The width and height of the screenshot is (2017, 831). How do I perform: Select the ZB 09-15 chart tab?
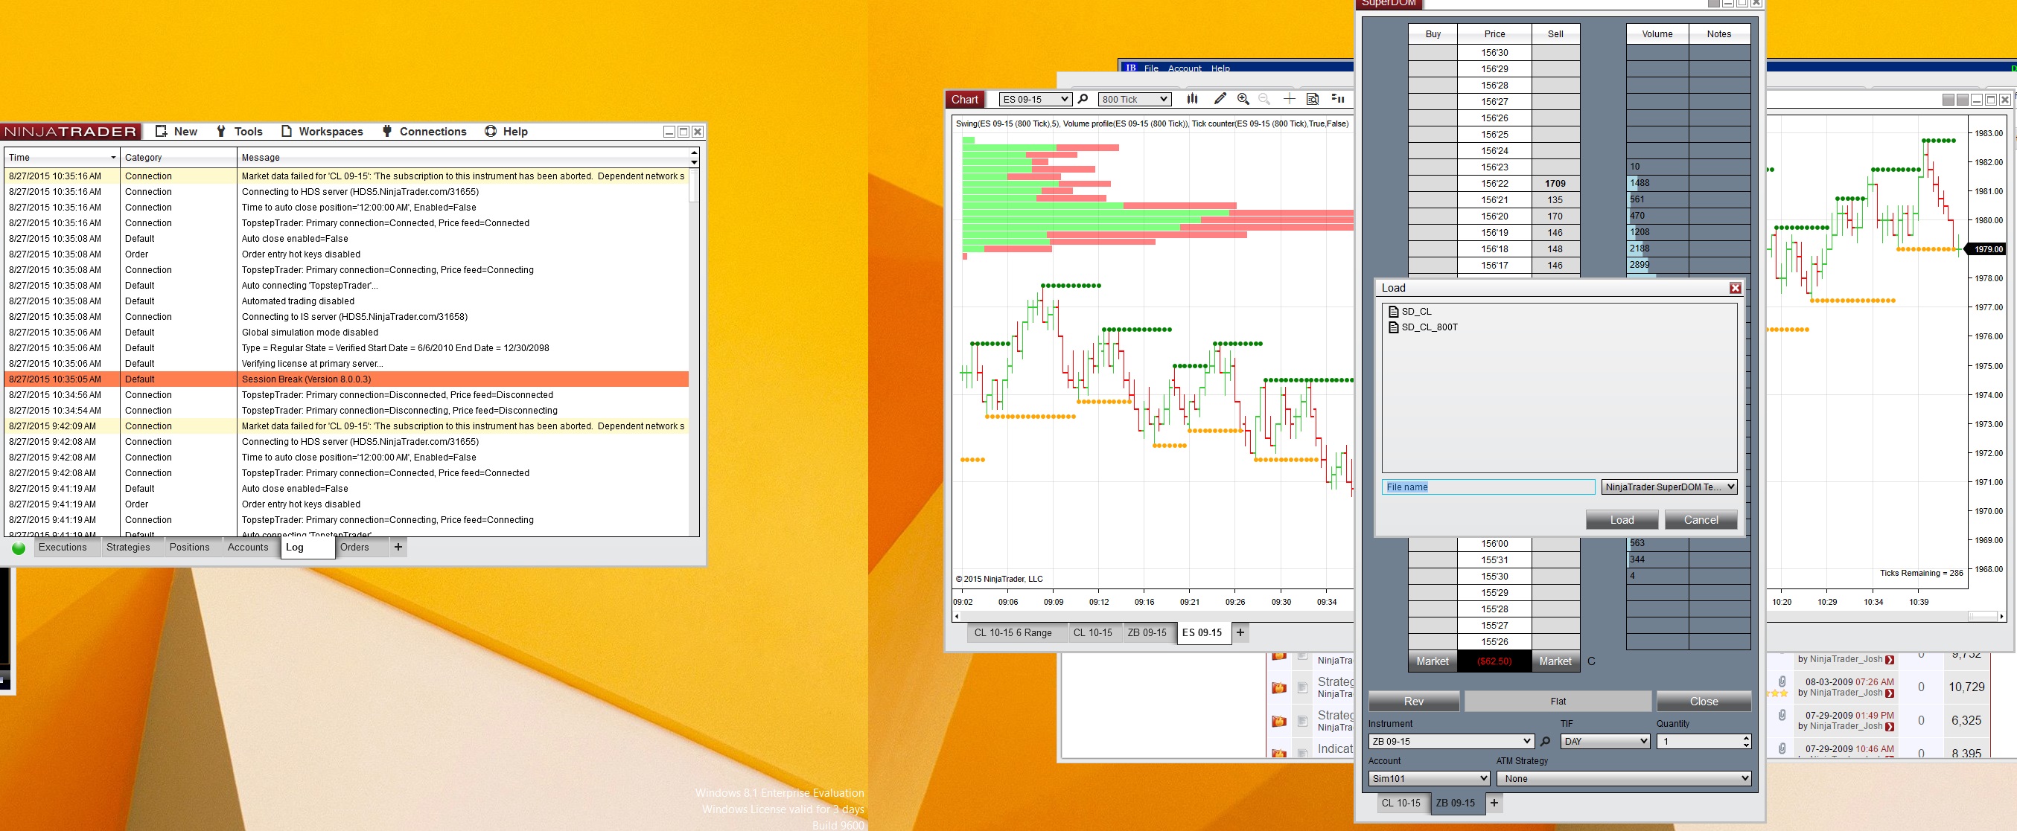[1147, 632]
